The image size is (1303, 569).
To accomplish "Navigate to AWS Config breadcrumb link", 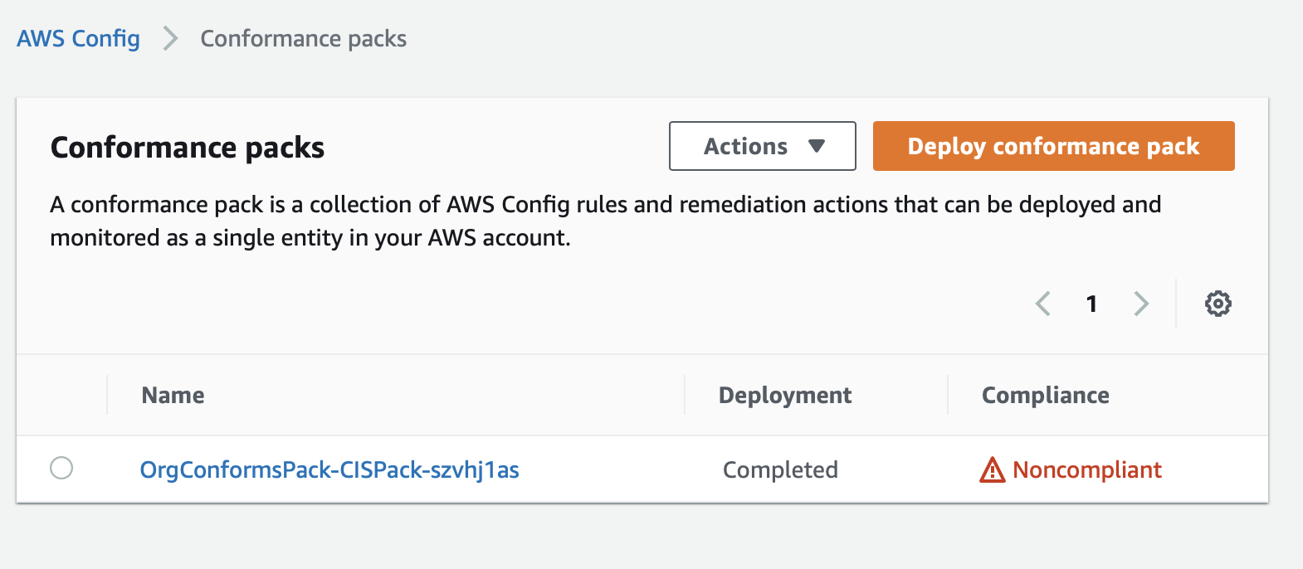I will coord(78,39).
